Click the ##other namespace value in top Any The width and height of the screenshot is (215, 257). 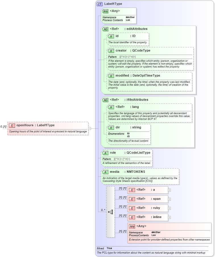point(130,17)
